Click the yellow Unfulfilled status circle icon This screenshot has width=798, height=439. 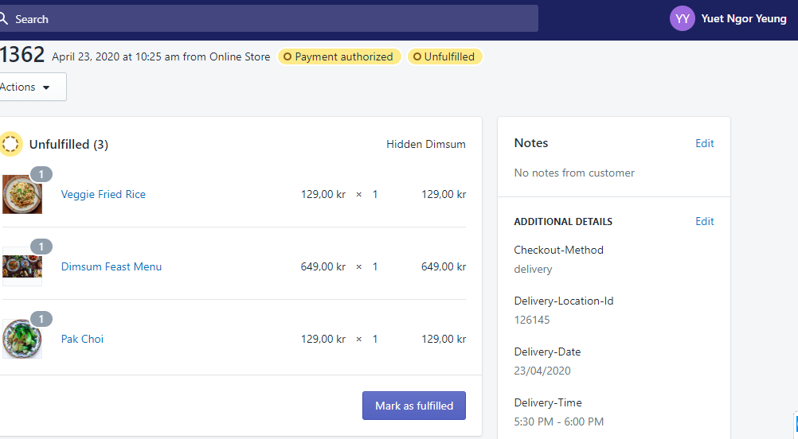coord(10,145)
